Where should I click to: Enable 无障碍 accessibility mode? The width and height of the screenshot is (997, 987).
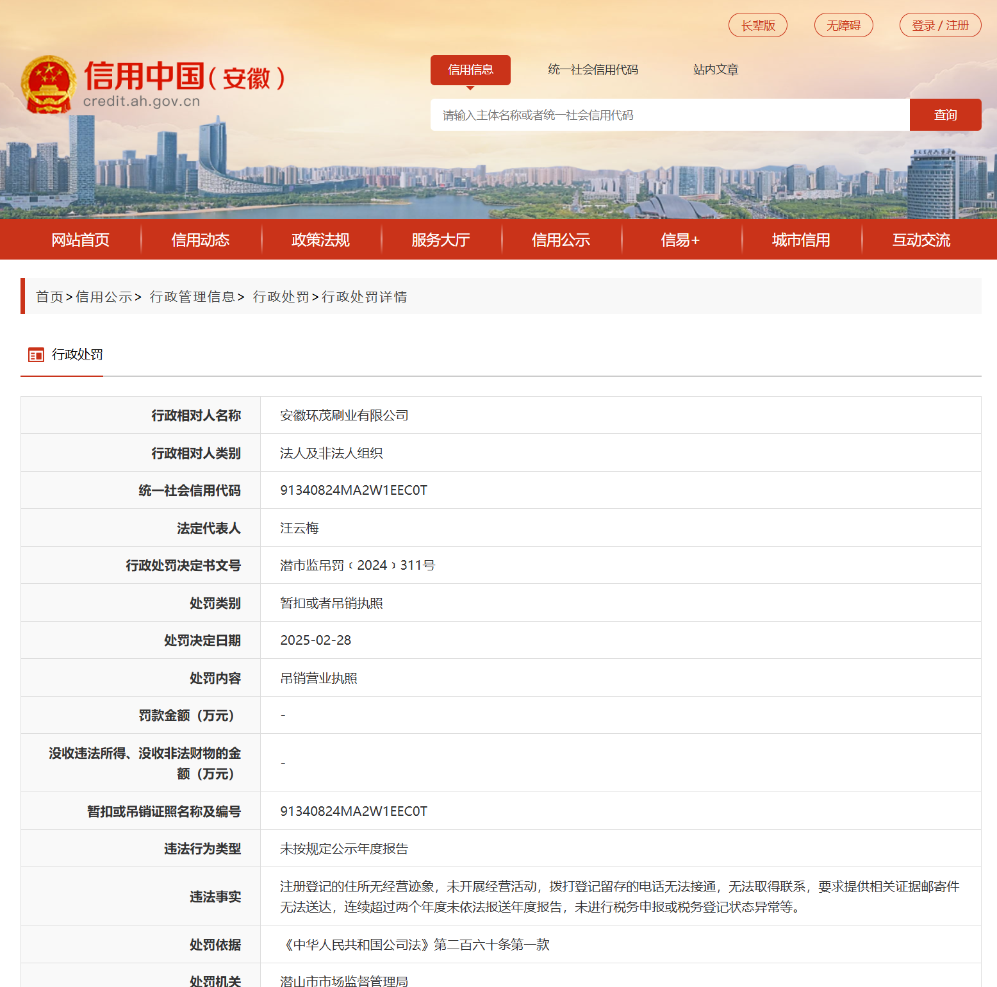click(843, 25)
